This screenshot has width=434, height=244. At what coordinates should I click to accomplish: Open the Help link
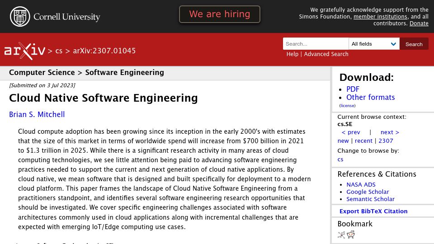tap(292, 54)
